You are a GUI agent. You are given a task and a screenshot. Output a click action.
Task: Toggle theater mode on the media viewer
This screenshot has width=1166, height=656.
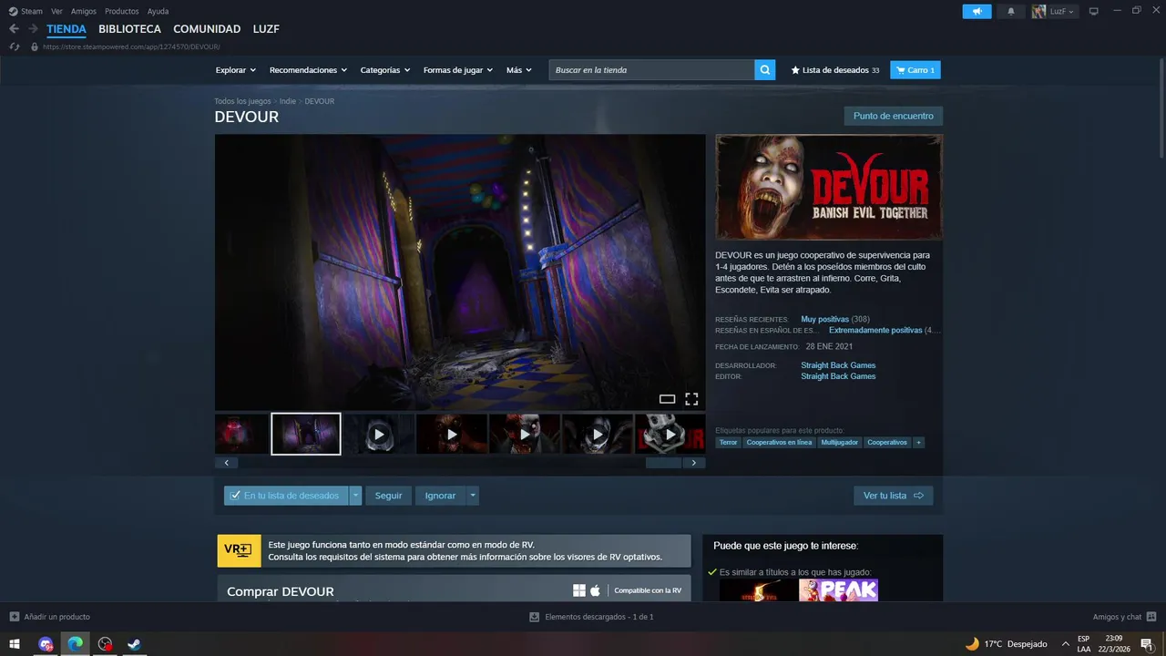point(667,399)
